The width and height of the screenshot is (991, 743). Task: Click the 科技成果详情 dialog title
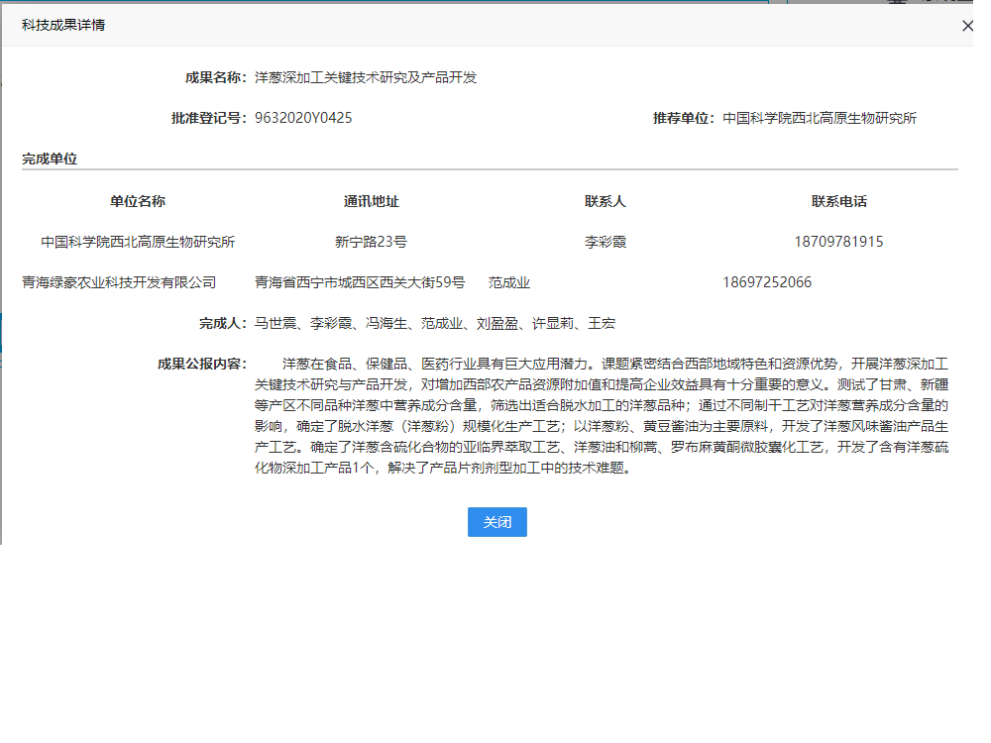point(63,25)
